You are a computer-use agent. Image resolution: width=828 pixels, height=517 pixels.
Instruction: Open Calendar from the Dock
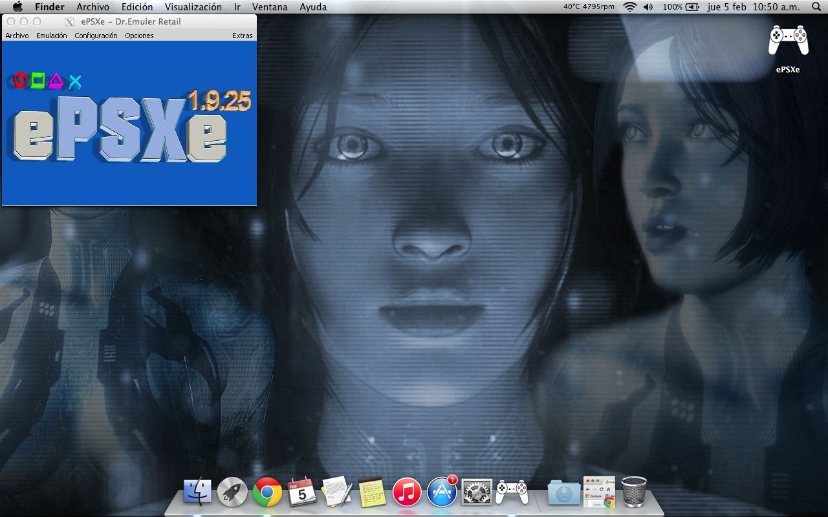tap(301, 492)
